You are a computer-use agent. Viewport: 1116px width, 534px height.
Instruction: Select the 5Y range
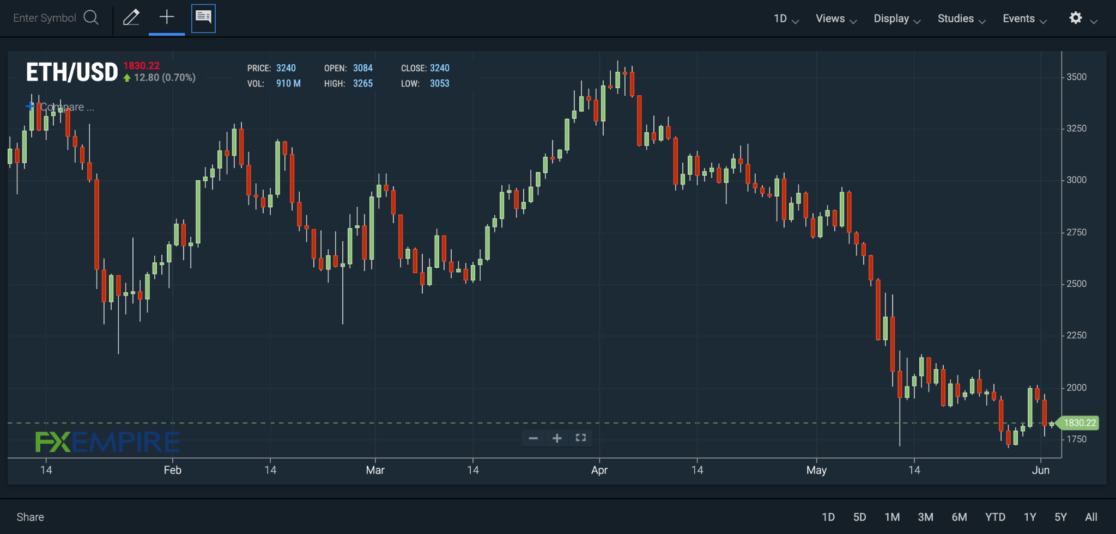click(1060, 517)
